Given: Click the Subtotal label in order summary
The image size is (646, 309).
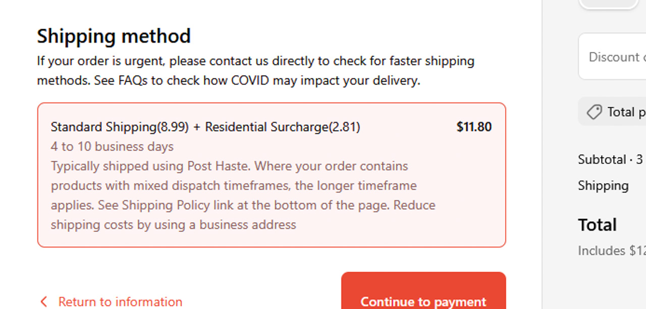Looking at the screenshot, I should tap(602, 160).
